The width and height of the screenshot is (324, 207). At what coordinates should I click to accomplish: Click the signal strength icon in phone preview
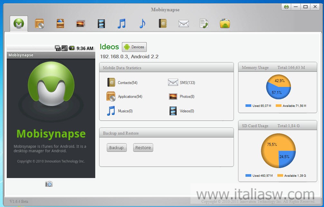coord(64,48)
